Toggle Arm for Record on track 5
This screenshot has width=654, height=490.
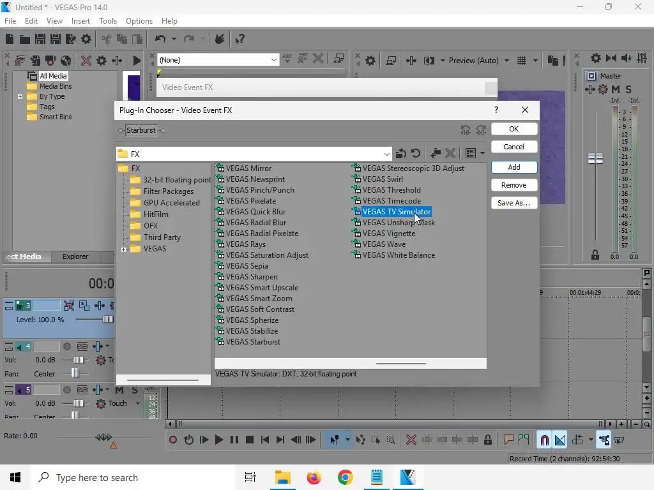[66, 390]
